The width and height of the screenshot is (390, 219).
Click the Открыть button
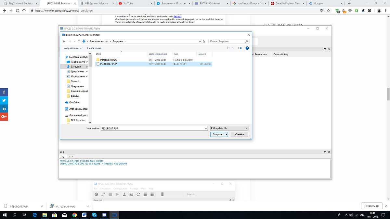217,134
